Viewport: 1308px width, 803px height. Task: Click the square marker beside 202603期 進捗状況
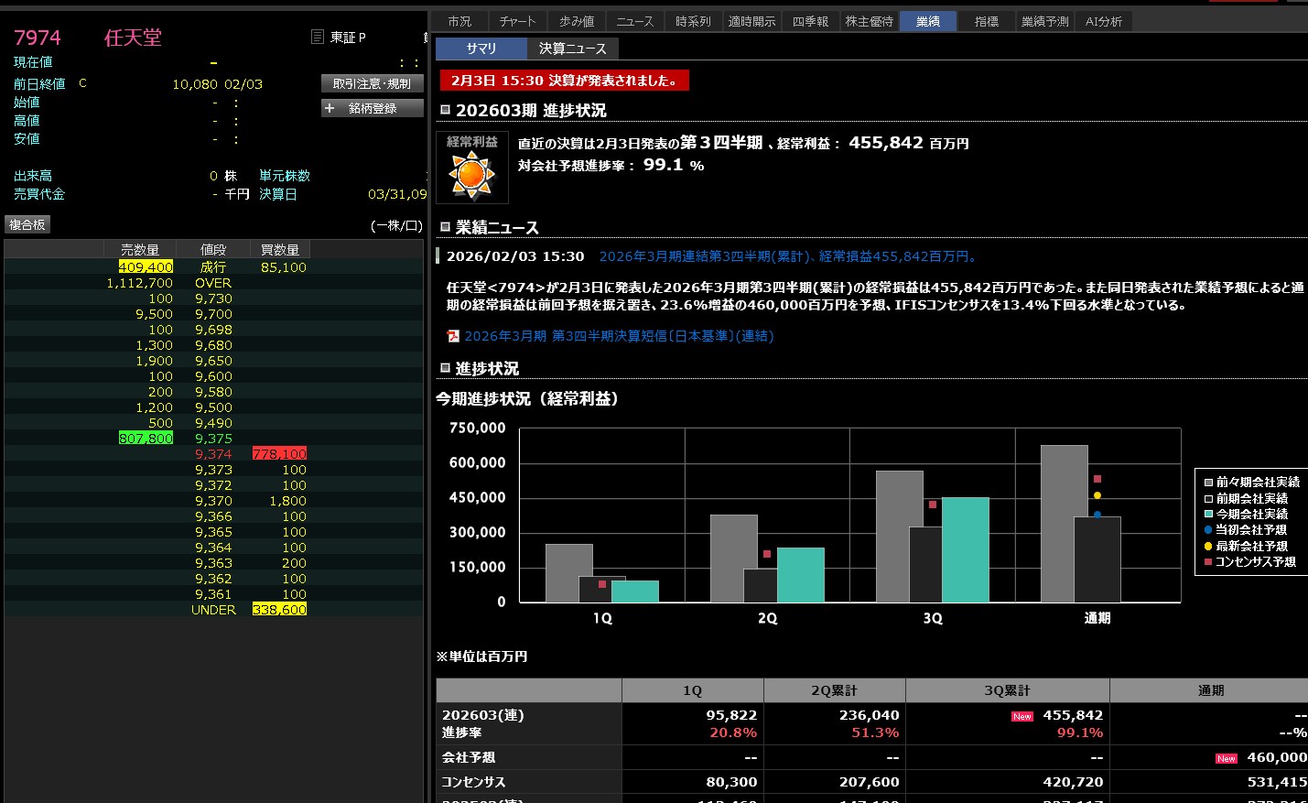click(445, 110)
